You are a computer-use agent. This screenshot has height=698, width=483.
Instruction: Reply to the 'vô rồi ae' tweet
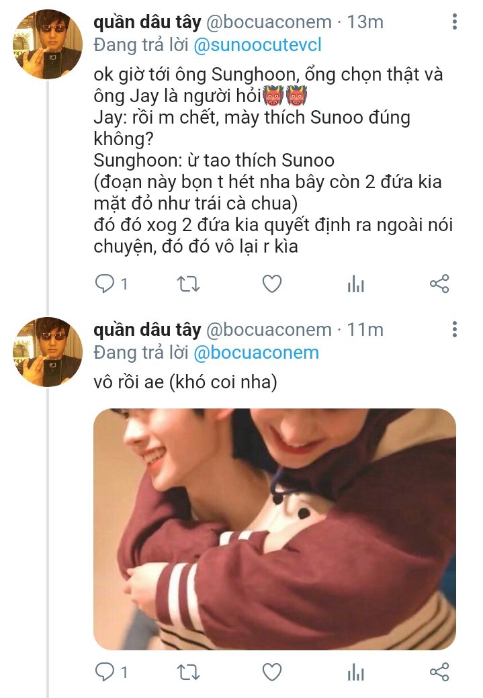click(105, 671)
